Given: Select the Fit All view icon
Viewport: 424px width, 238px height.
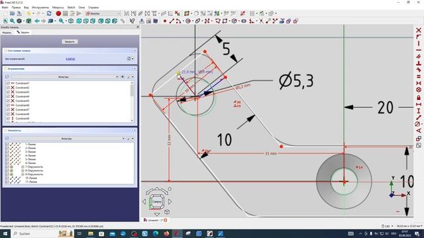Looking at the screenshot, I should pos(5,20).
